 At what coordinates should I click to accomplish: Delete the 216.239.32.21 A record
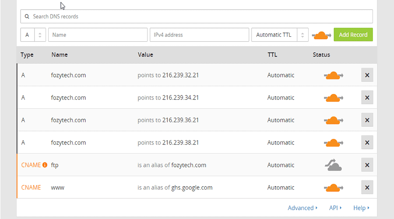pos(367,75)
